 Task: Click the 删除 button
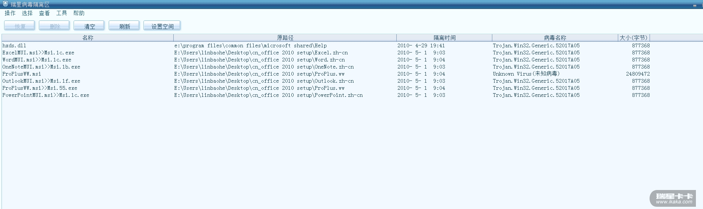point(55,26)
